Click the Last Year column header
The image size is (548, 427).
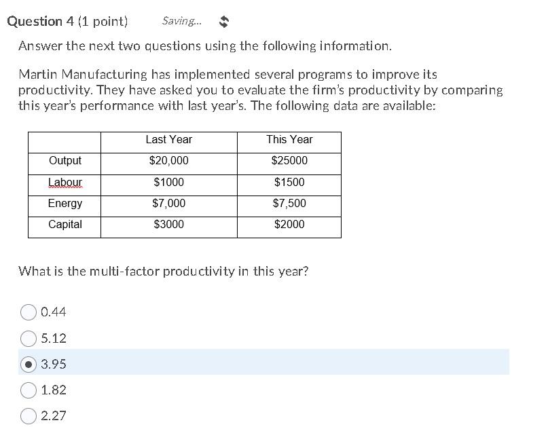pos(168,140)
